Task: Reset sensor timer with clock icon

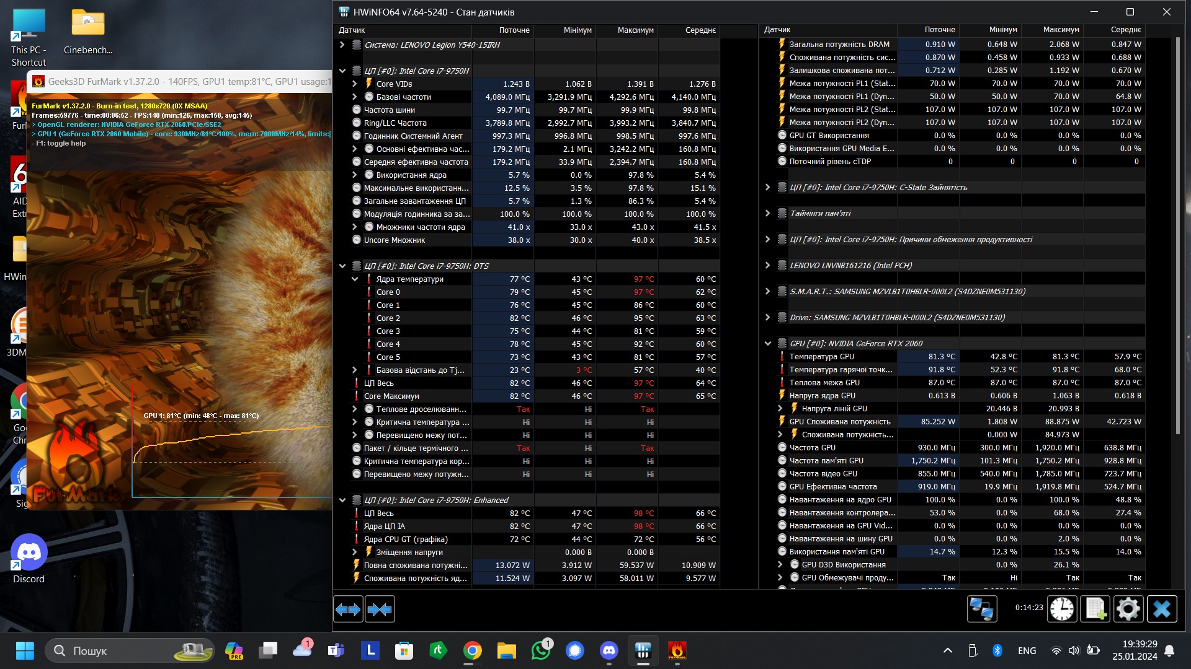Action: 1061,609
